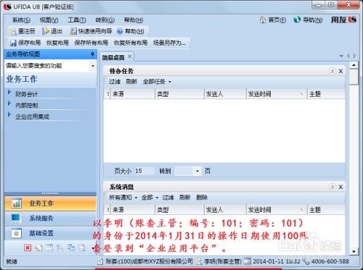Select the 系统服务 navigation tab
The height and width of the screenshot is (270, 363).
[x=50, y=219]
